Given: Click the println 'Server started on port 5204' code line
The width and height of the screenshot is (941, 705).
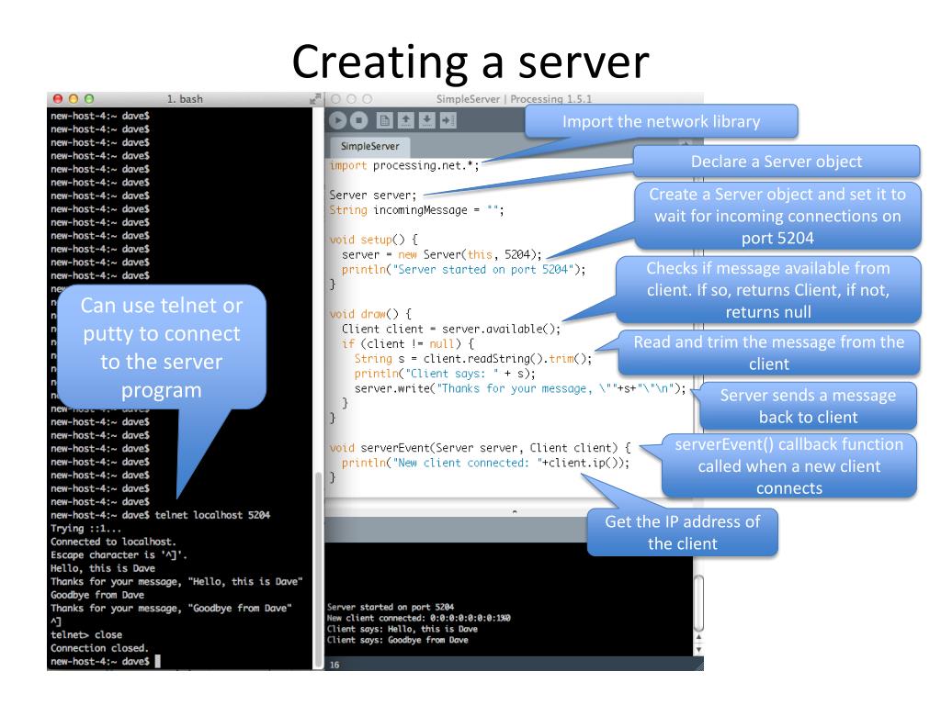Looking at the screenshot, I should pos(463,270).
